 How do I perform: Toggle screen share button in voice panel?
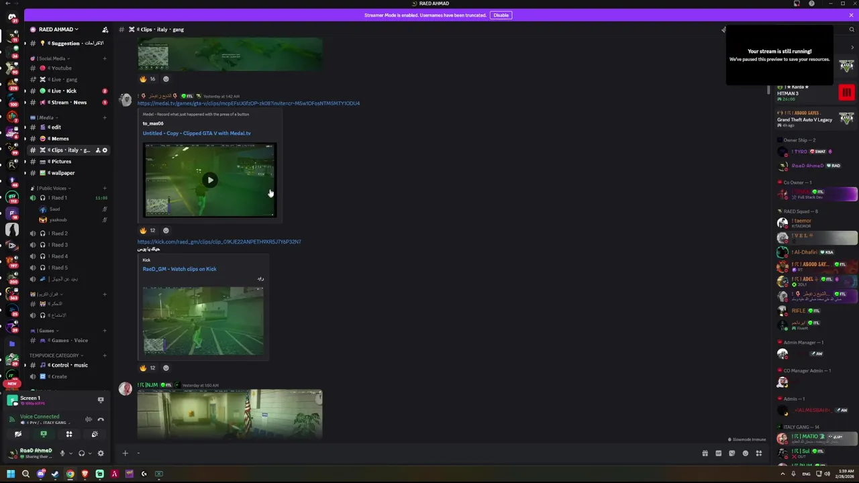click(44, 434)
